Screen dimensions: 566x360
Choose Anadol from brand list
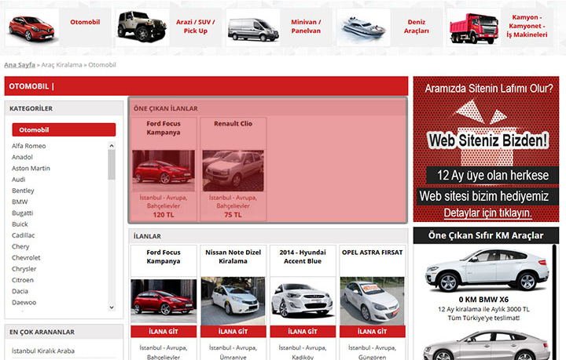click(x=22, y=157)
